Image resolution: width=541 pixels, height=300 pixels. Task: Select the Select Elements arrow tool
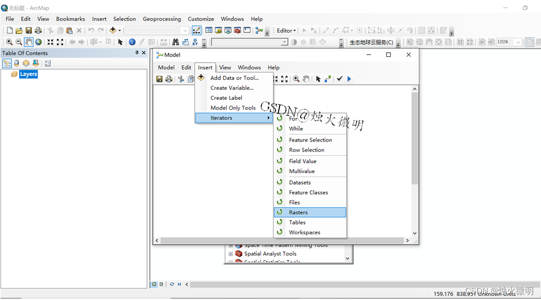coord(120,42)
